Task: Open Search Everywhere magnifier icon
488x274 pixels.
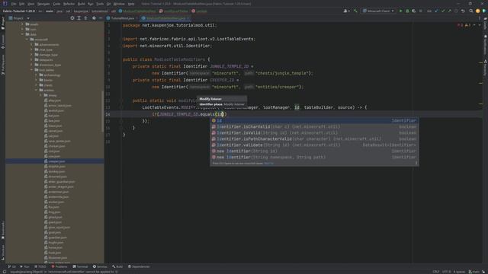Action: (471, 11)
